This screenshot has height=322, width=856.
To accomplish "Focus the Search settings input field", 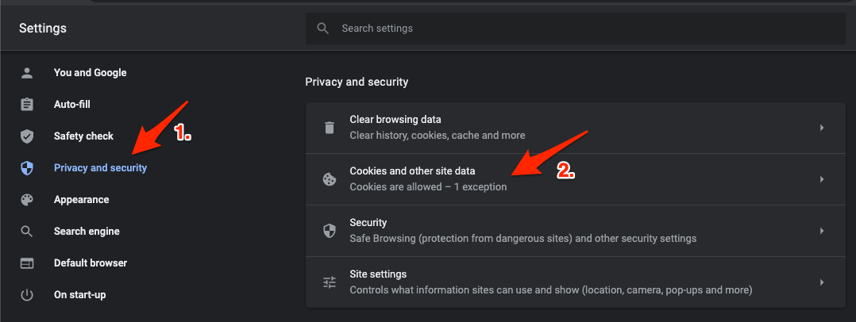I will (x=576, y=29).
